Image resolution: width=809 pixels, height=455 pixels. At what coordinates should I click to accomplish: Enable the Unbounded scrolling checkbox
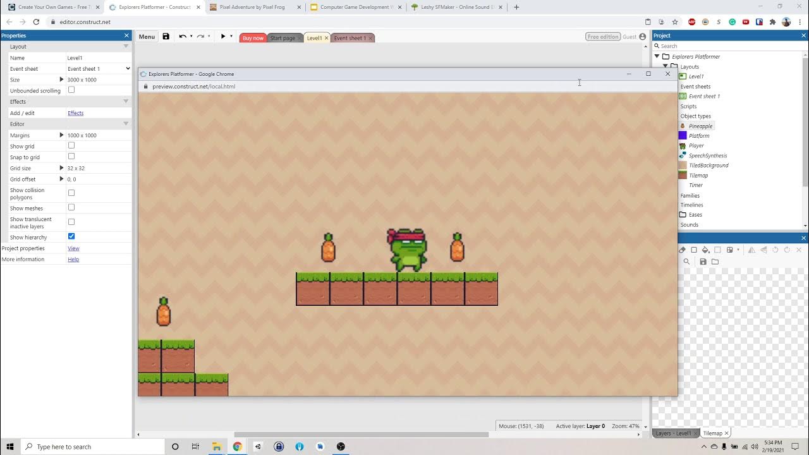coord(71,90)
